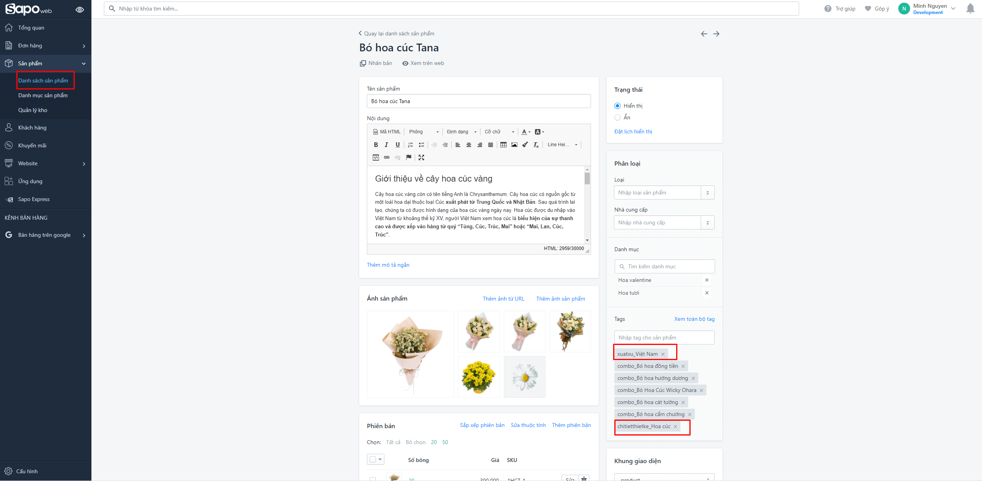Remove the Hoa valentine category
982x481 pixels.
coord(707,280)
